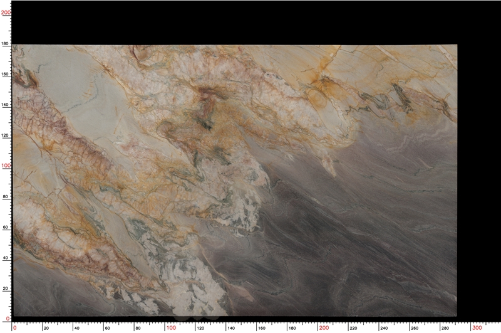Click the red 100 label on vertical ruler

click(x=6, y=166)
